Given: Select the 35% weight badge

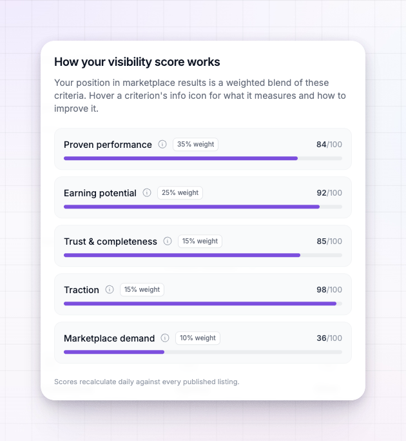Looking at the screenshot, I should (x=195, y=144).
